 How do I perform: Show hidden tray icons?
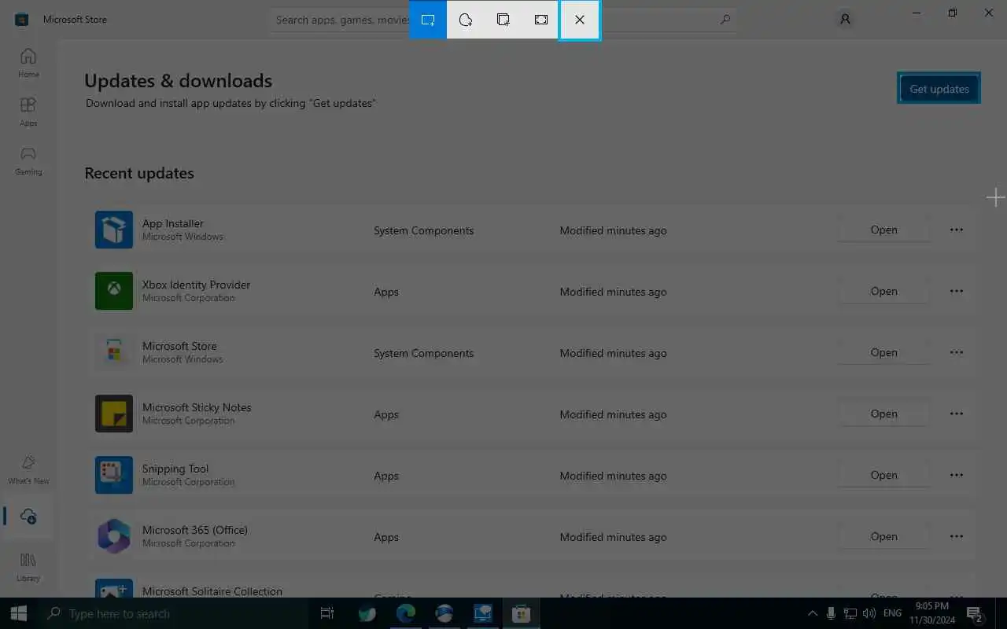point(813,613)
